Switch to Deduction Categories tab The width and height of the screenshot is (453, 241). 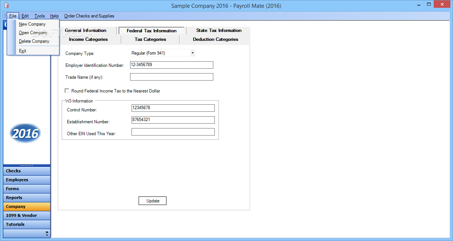[x=216, y=39]
